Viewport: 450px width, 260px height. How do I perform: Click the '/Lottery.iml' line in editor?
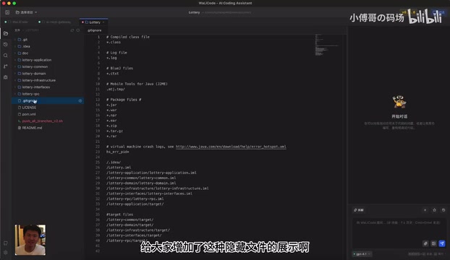pos(119,168)
